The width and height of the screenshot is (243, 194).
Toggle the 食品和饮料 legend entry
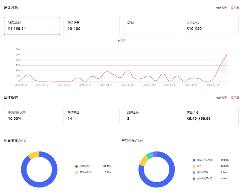click(200, 172)
